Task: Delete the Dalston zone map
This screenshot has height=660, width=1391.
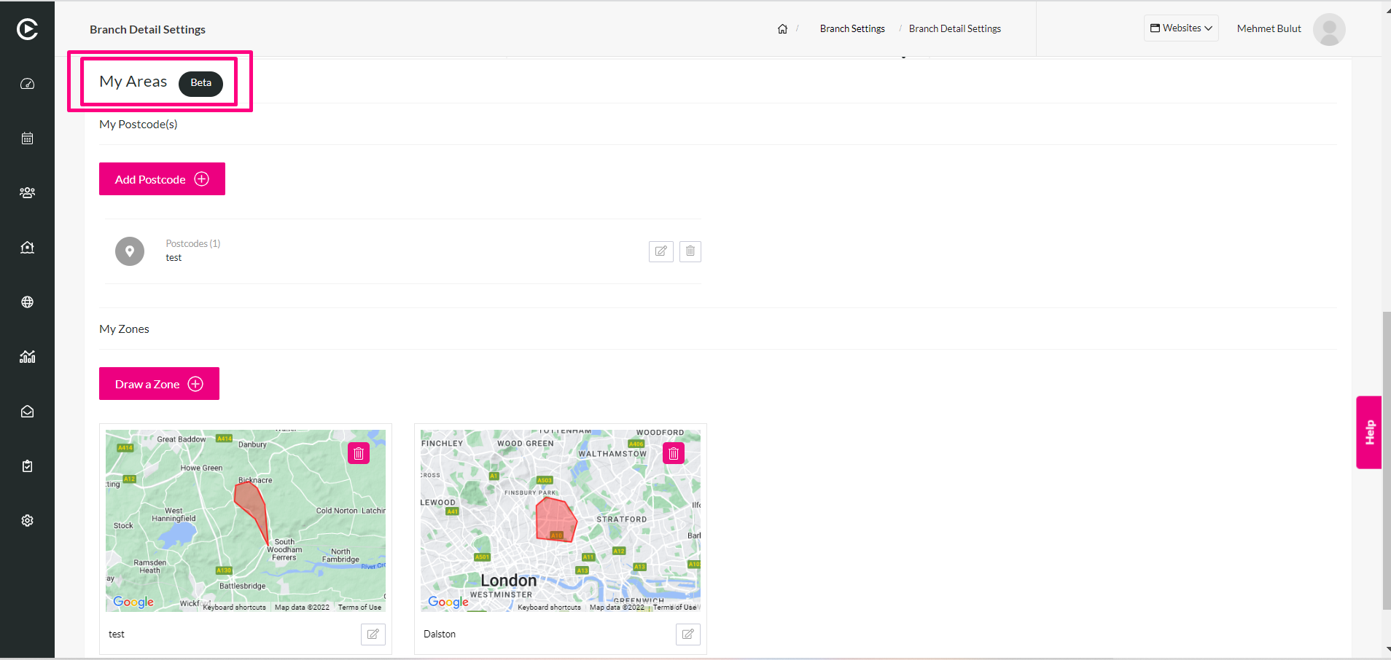Action: pos(674,453)
